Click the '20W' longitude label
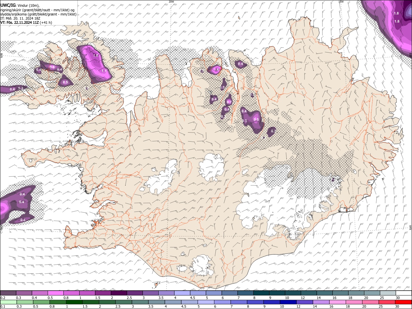 (171, 2)
